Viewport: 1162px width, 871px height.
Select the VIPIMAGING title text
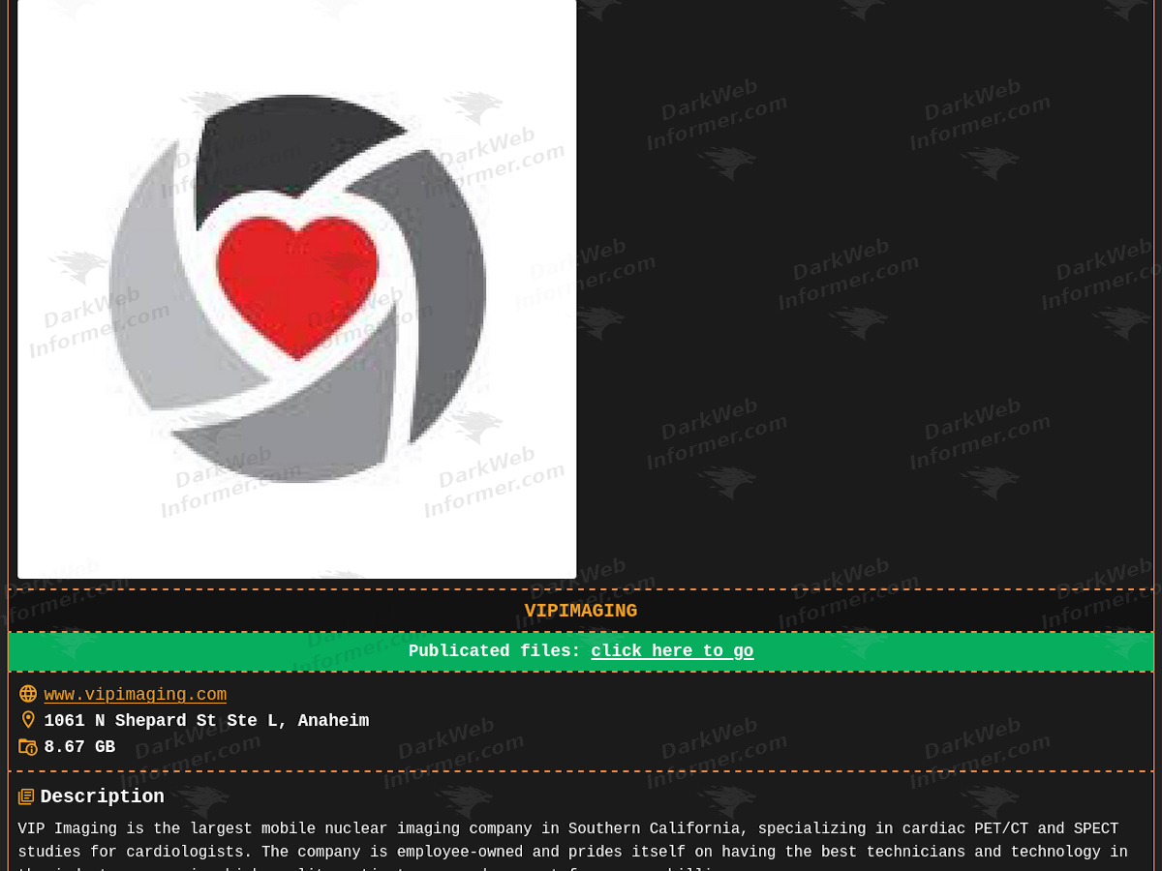coord(581,611)
